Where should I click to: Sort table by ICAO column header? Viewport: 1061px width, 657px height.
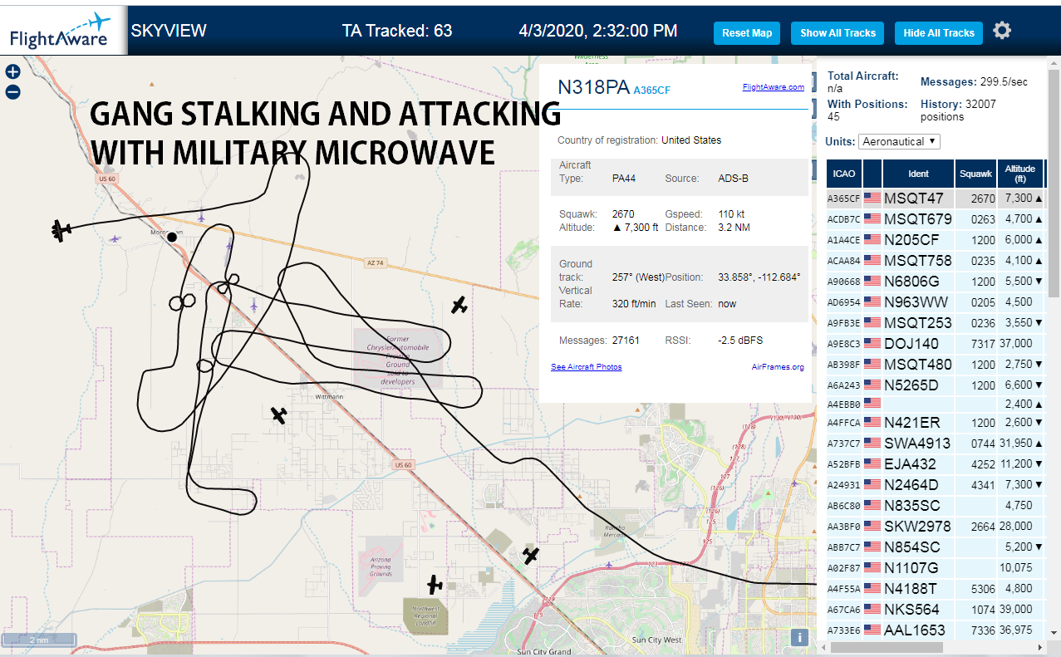844,174
